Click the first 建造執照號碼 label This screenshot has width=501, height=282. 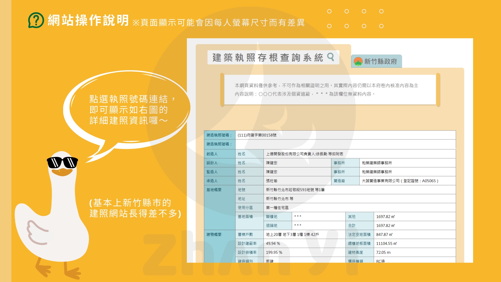219,135
